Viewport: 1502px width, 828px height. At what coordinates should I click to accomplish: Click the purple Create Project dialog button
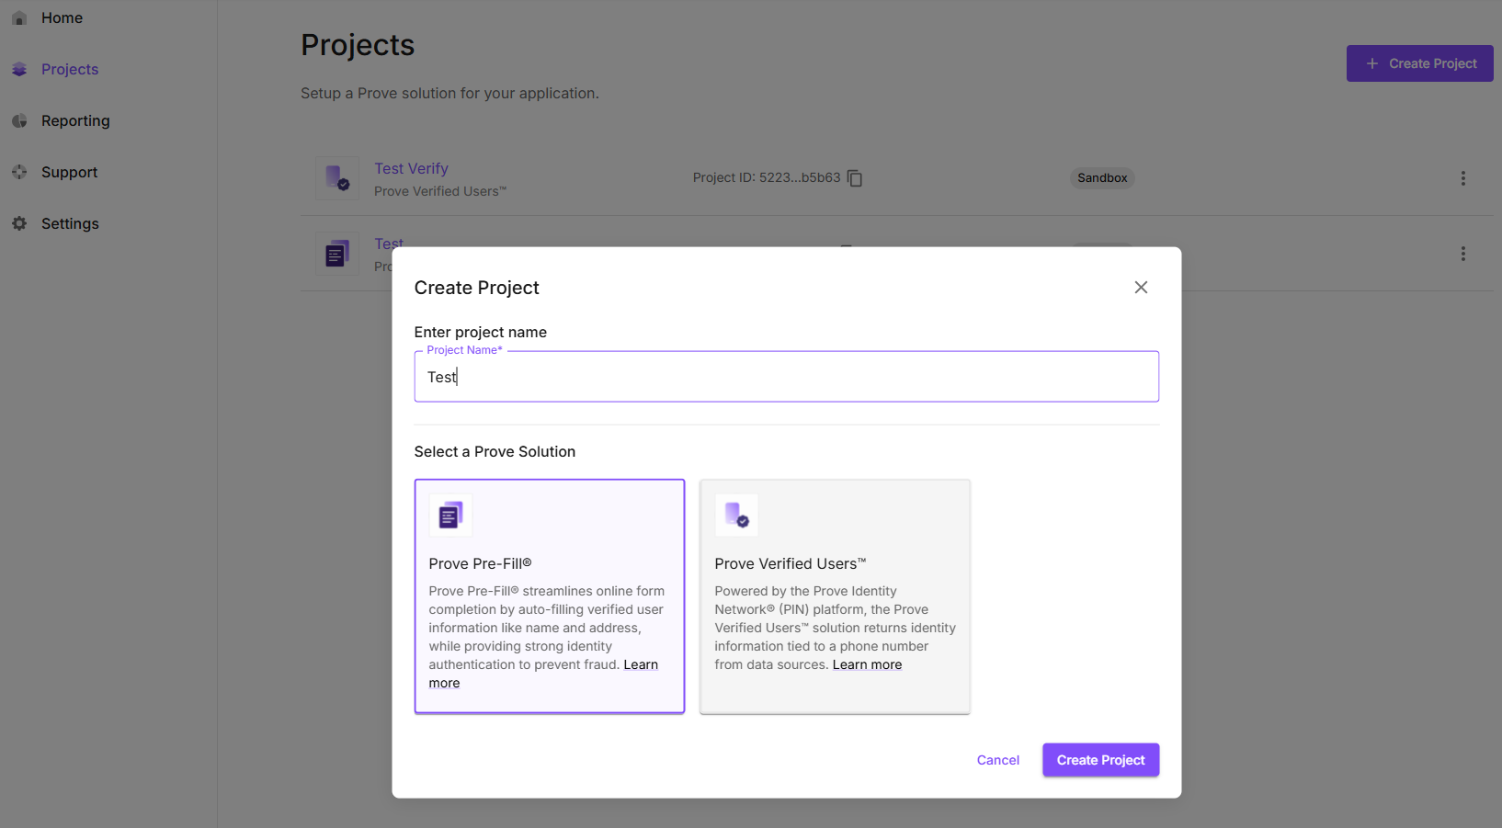tap(1100, 760)
